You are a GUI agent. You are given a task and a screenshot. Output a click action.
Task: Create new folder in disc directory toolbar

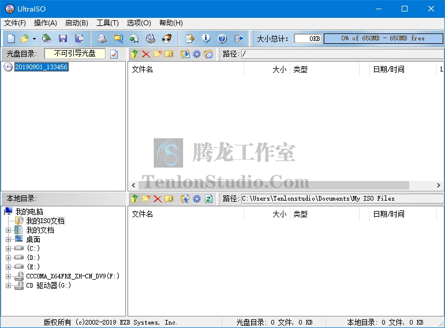coord(158,54)
